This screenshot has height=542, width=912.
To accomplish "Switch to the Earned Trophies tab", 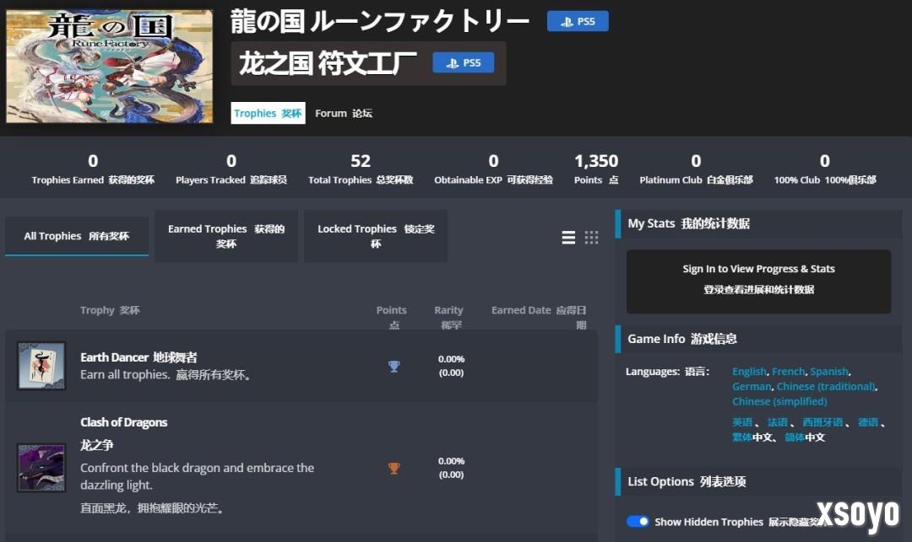I will point(225,235).
